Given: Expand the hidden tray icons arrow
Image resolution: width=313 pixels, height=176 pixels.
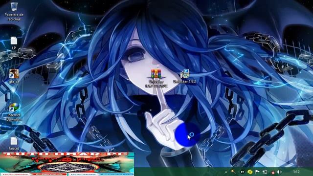Looking at the screenshot, I should [x=226, y=172].
